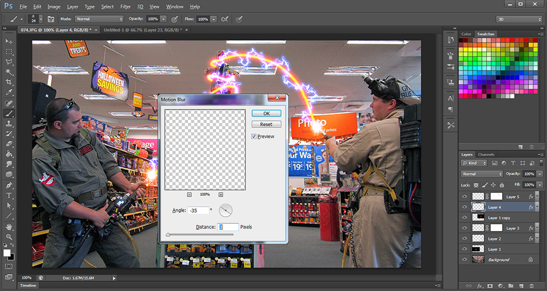
Task: Open the Filter menu
Action: 125,7
